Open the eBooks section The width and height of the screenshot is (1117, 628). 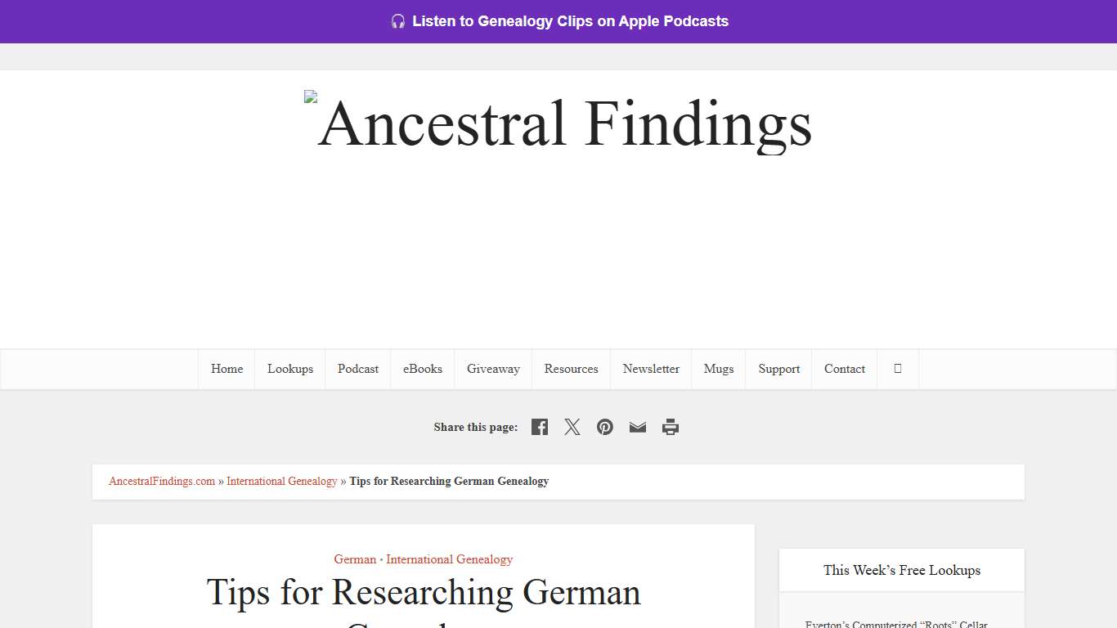(422, 369)
